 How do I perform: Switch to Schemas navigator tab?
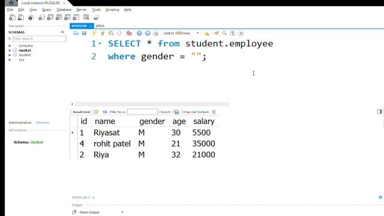click(43, 122)
